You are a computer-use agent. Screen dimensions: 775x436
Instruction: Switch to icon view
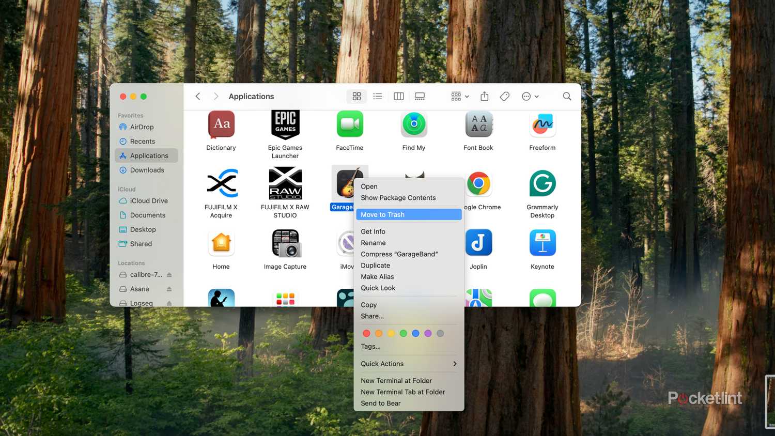[x=357, y=97]
